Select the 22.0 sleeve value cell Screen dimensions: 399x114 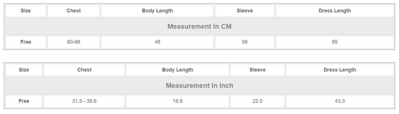(x=257, y=101)
